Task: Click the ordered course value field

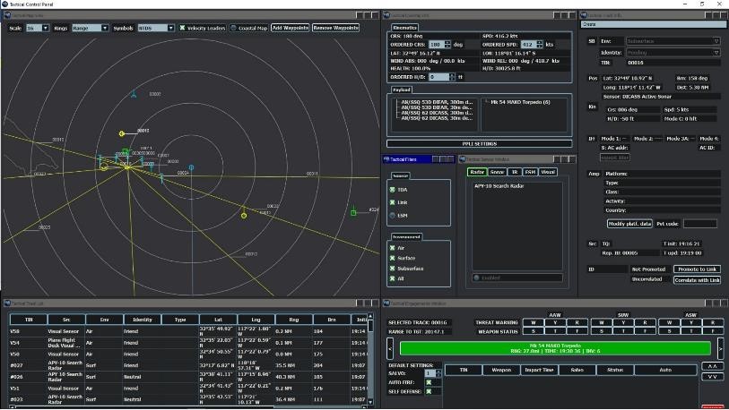Action: pos(436,45)
